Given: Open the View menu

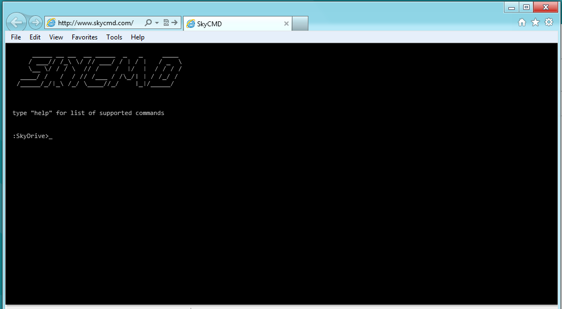Looking at the screenshot, I should (56, 37).
